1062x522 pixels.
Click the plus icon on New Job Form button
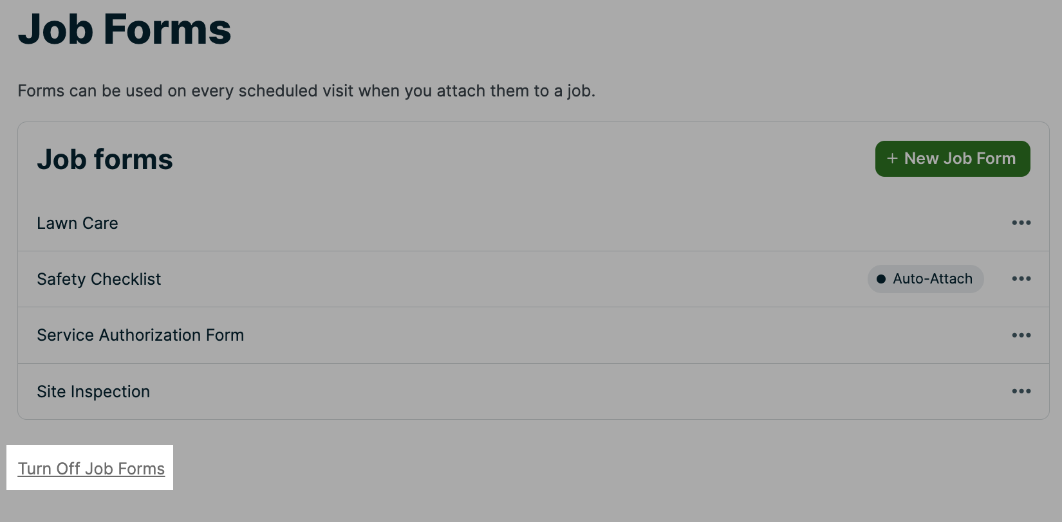pos(893,158)
